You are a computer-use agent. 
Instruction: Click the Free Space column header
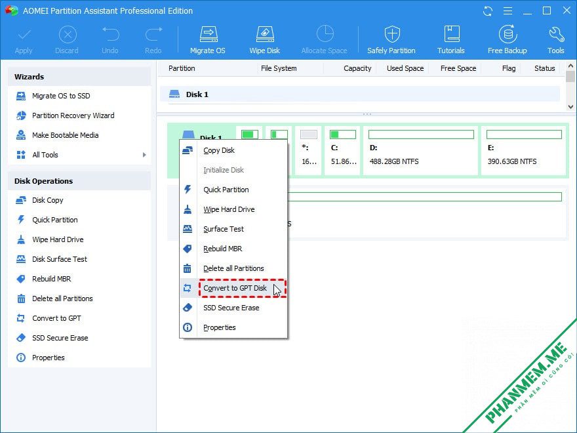(x=458, y=68)
